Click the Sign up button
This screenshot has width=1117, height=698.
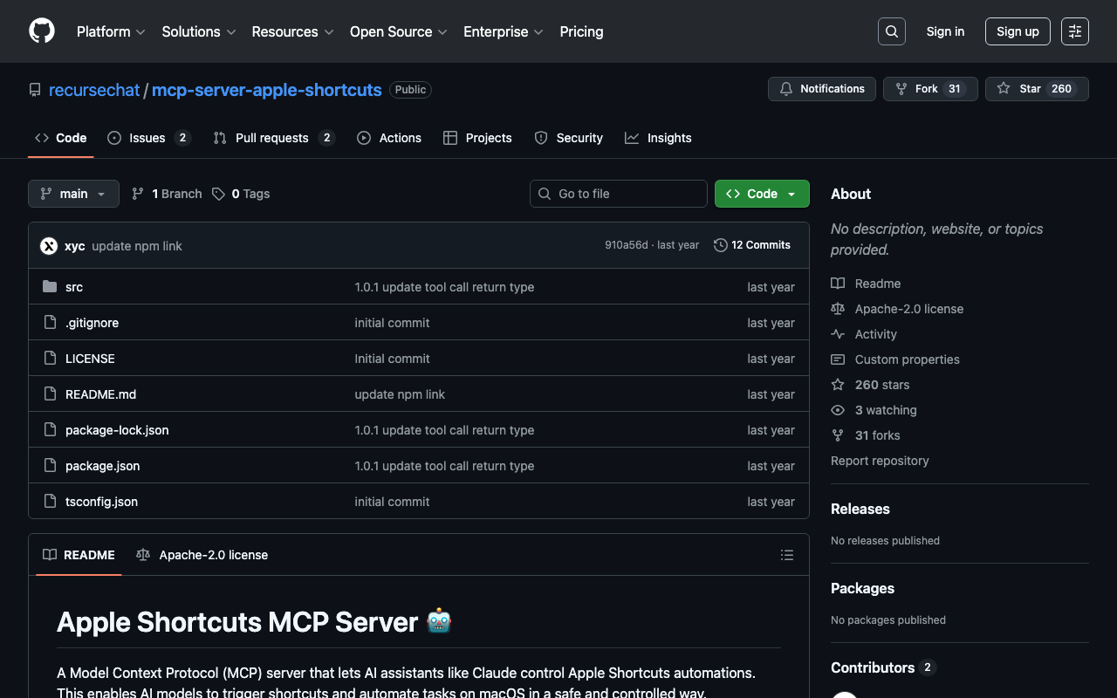click(1017, 31)
